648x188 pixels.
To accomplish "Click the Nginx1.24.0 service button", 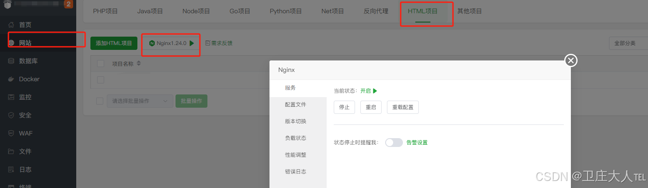I will pos(171,43).
